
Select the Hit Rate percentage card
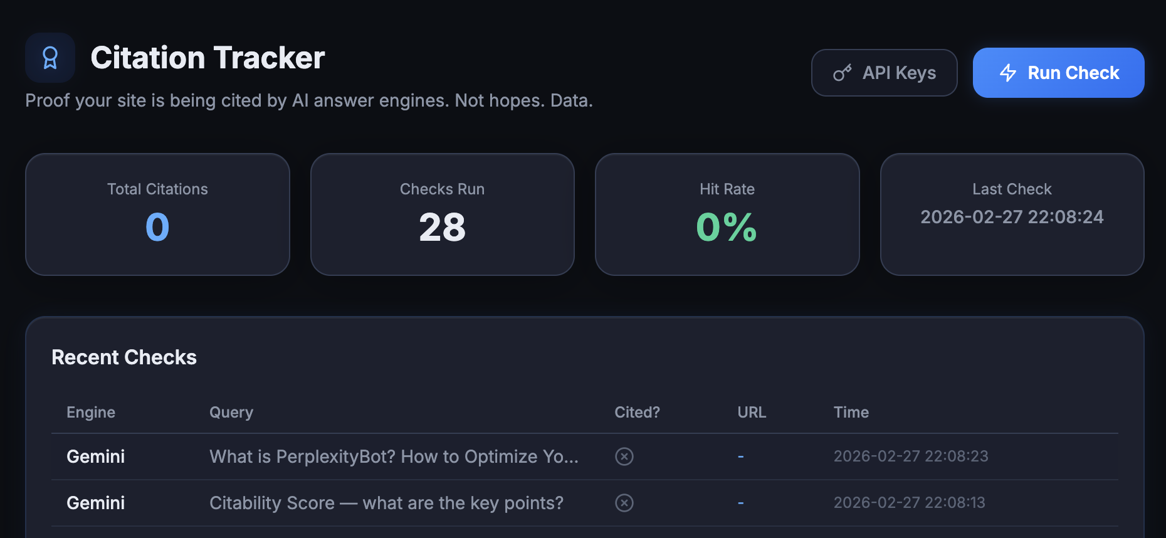pyautogui.click(x=727, y=214)
